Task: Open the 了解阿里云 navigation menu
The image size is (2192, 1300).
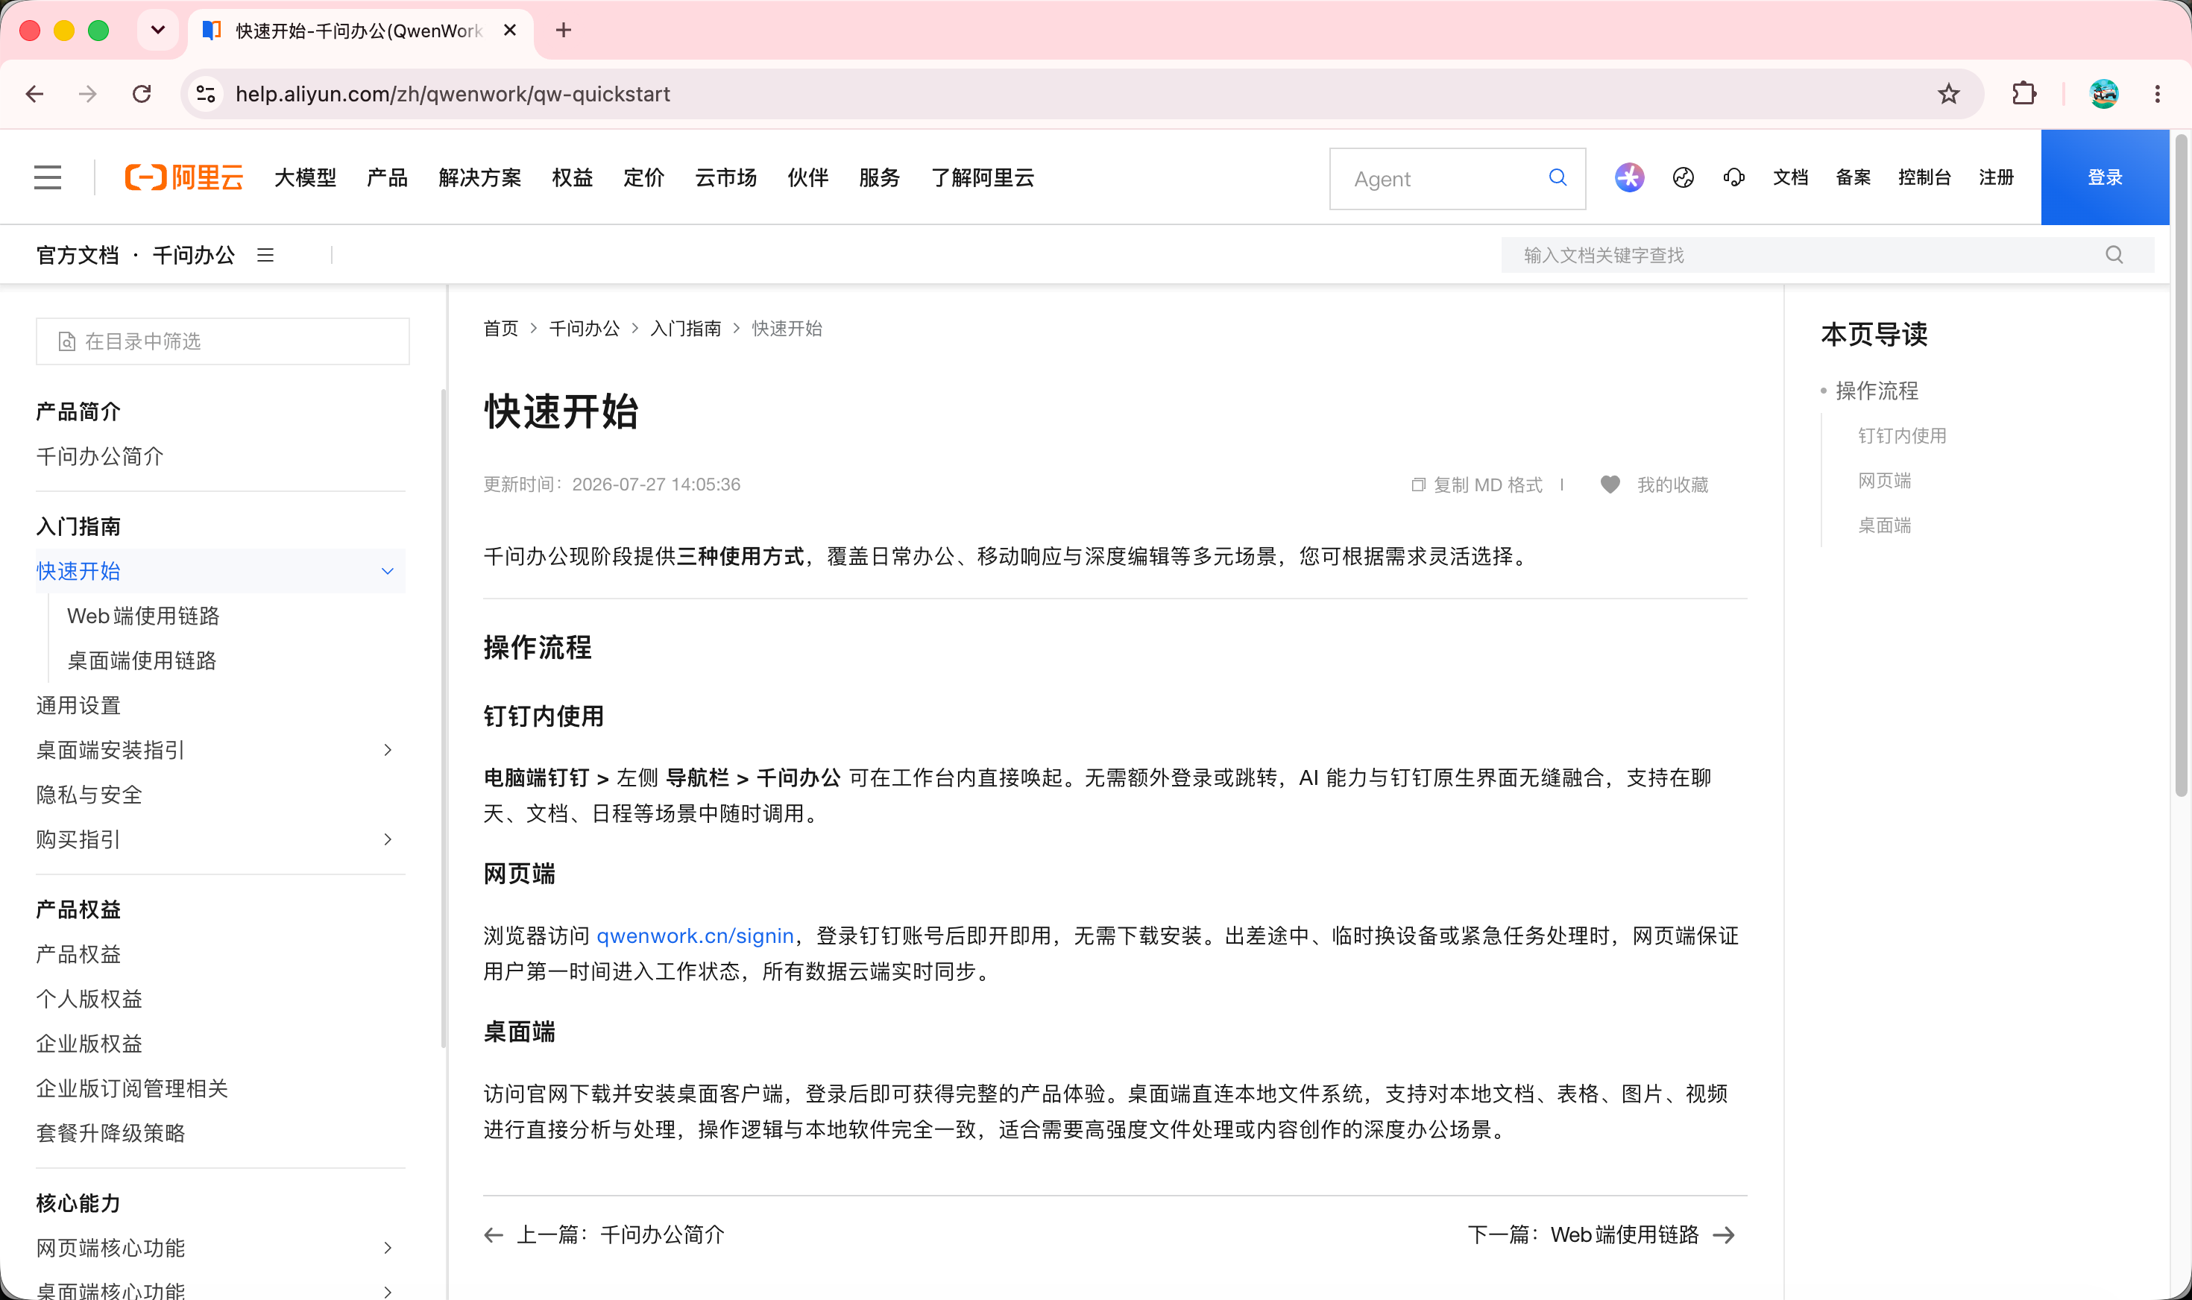Action: [982, 178]
